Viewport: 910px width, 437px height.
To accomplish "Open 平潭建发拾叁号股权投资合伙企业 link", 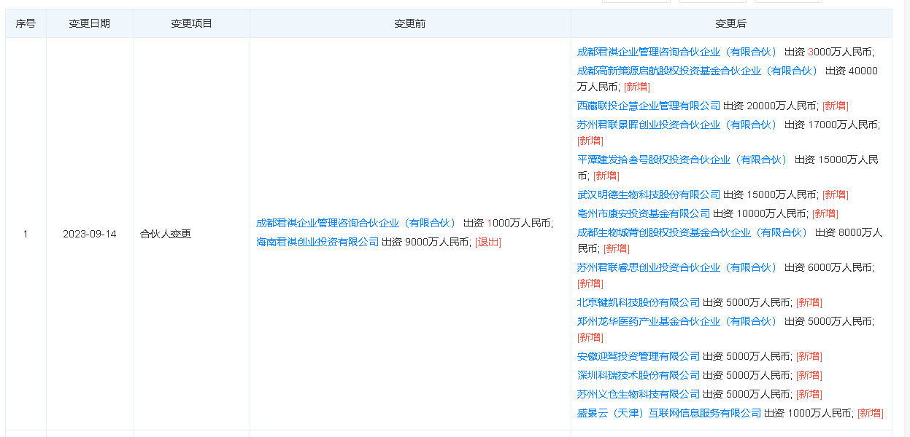I will [x=682, y=160].
